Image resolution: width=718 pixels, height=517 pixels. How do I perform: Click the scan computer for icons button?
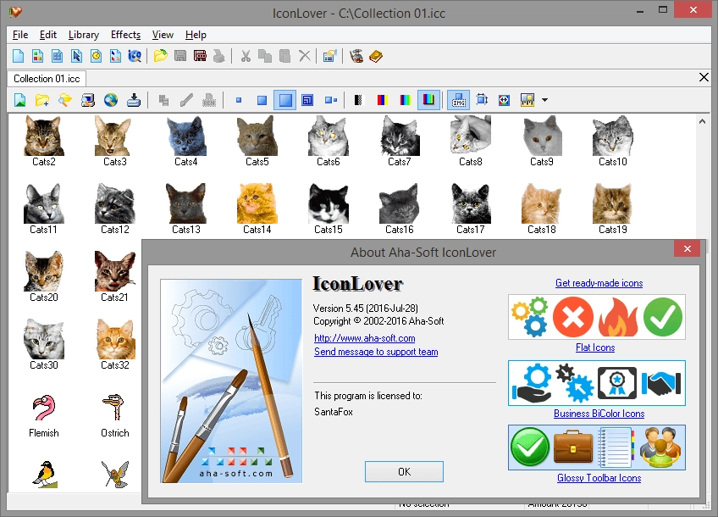(88, 100)
